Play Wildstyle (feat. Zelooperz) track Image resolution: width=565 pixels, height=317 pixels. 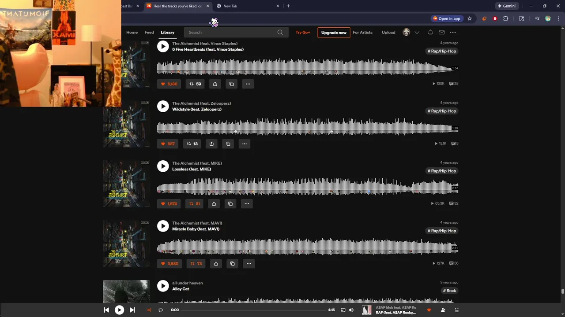(x=163, y=106)
